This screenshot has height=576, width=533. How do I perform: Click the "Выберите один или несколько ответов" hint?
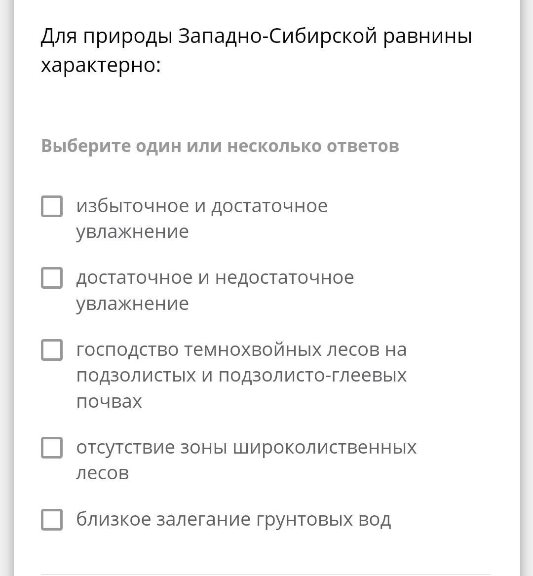tap(220, 146)
